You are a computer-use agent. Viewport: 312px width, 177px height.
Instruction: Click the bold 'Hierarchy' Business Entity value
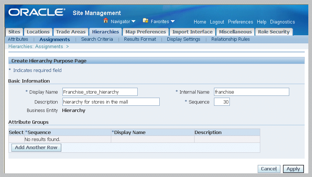(74, 111)
